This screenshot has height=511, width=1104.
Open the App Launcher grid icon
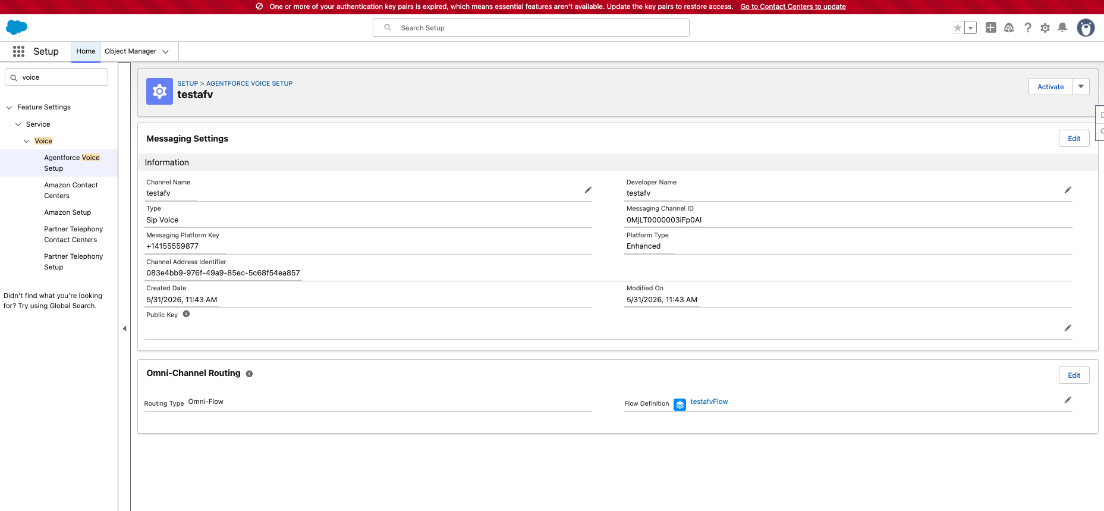pos(18,52)
